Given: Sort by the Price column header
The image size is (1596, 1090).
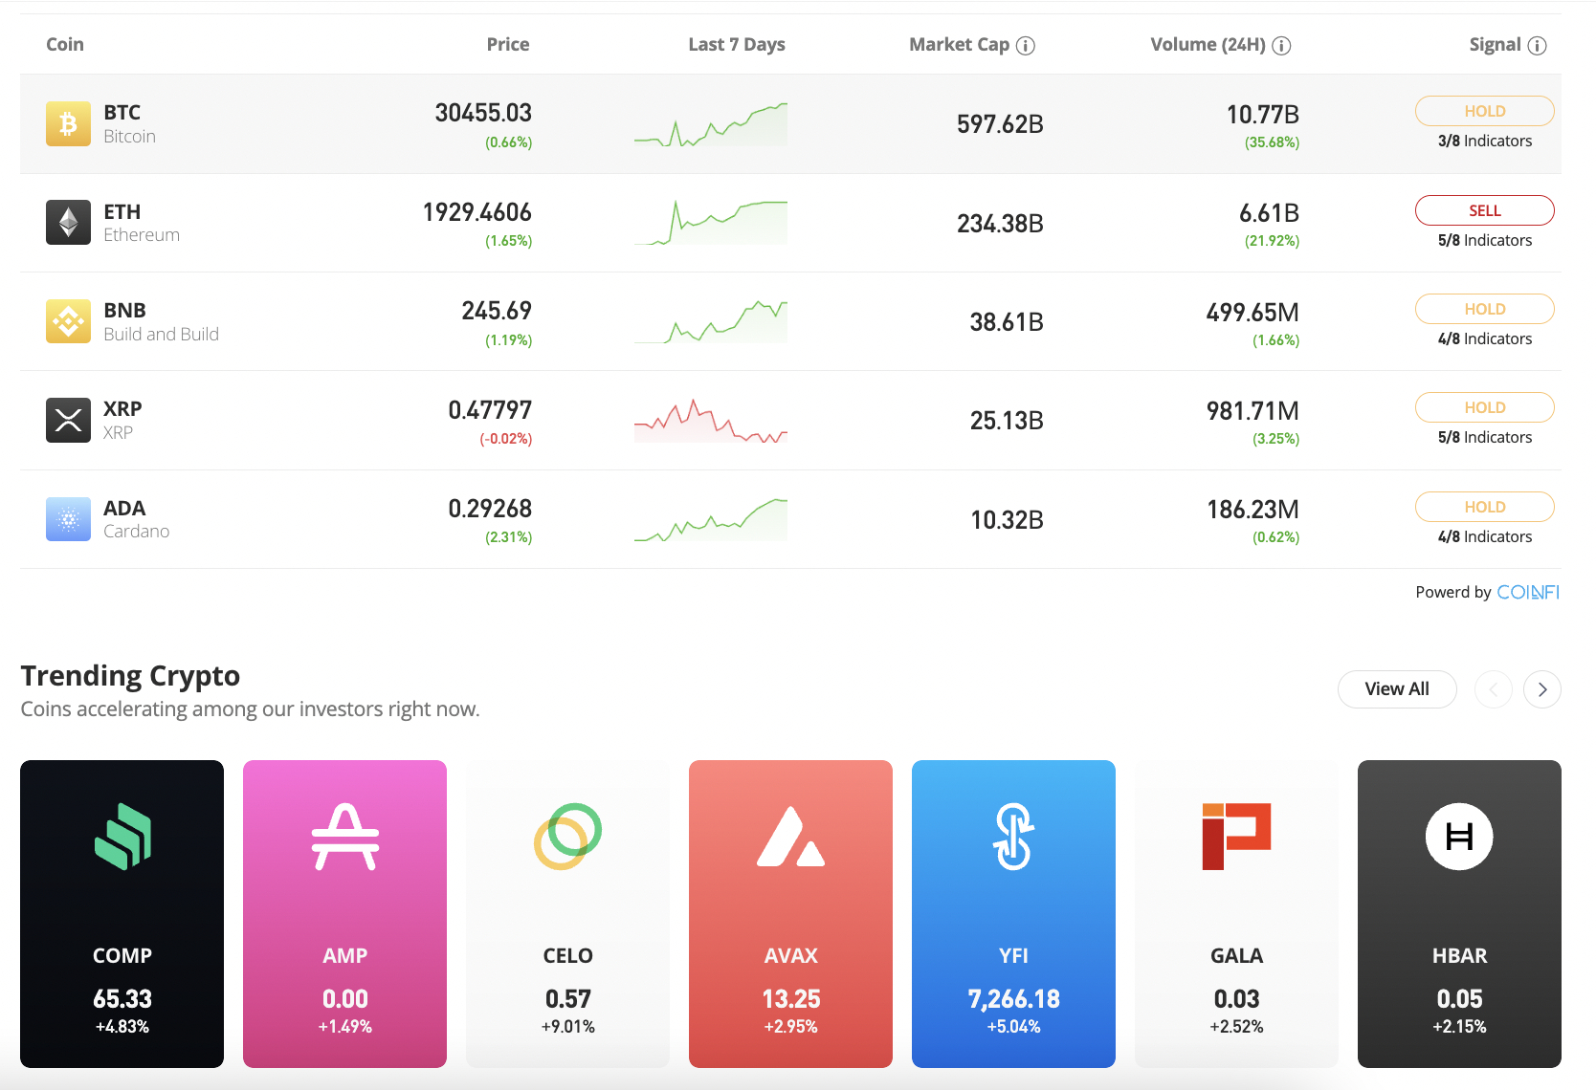Looking at the screenshot, I should 507,44.
